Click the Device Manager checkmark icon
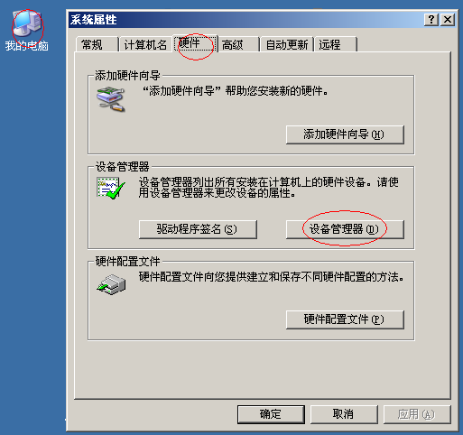This screenshot has height=435, width=463. coord(111,189)
